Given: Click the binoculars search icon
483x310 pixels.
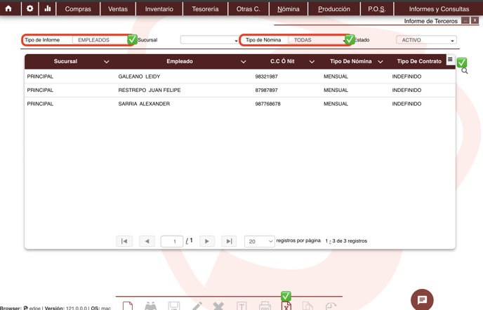Looking at the screenshot, I should (151, 306).
